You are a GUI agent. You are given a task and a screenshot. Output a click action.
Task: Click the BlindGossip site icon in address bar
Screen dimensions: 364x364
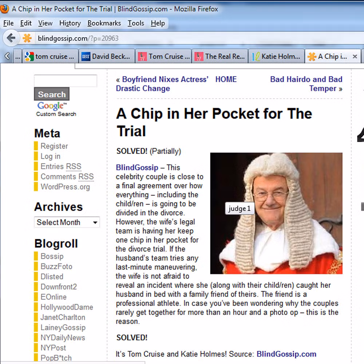pyautogui.click(x=27, y=38)
